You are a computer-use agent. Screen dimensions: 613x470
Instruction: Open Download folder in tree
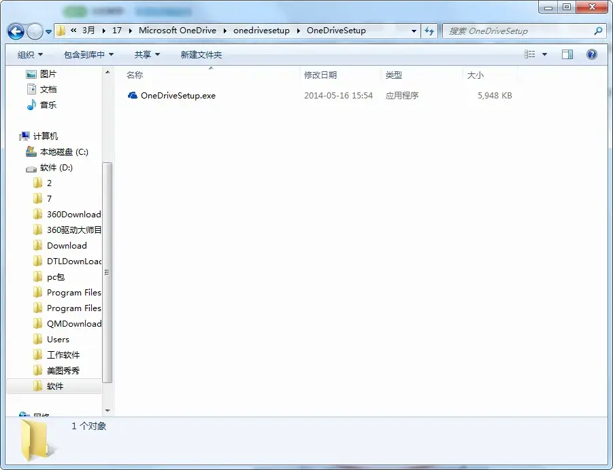(67, 246)
